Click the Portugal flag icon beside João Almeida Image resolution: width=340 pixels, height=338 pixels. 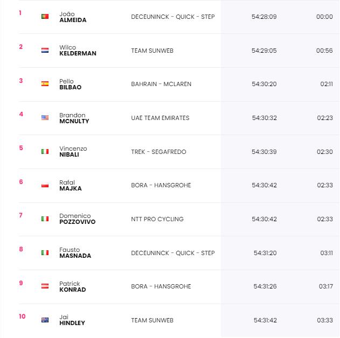click(45, 17)
